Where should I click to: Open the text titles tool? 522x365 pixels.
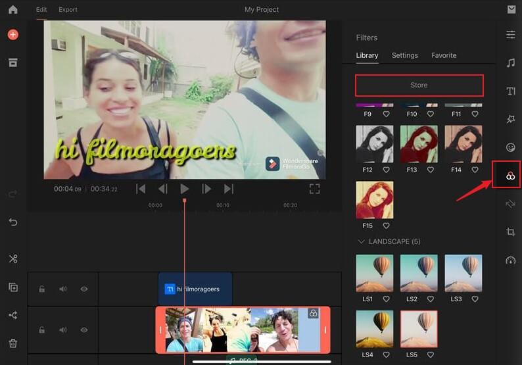pos(511,91)
